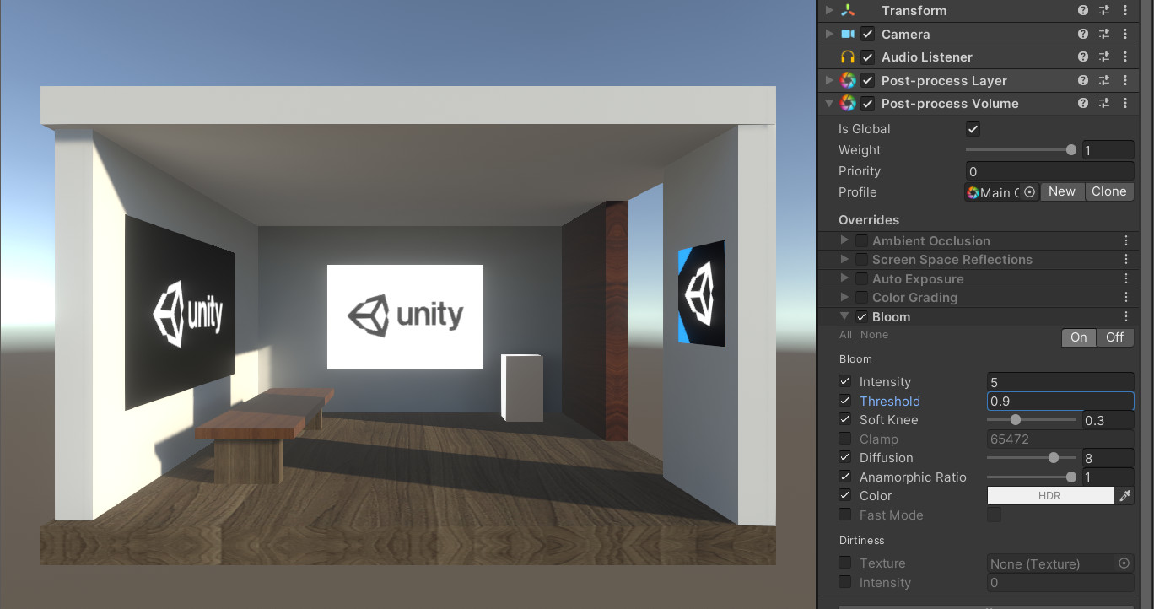
Task: Toggle Bloom Intensity override checkbox
Action: (x=845, y=382)
